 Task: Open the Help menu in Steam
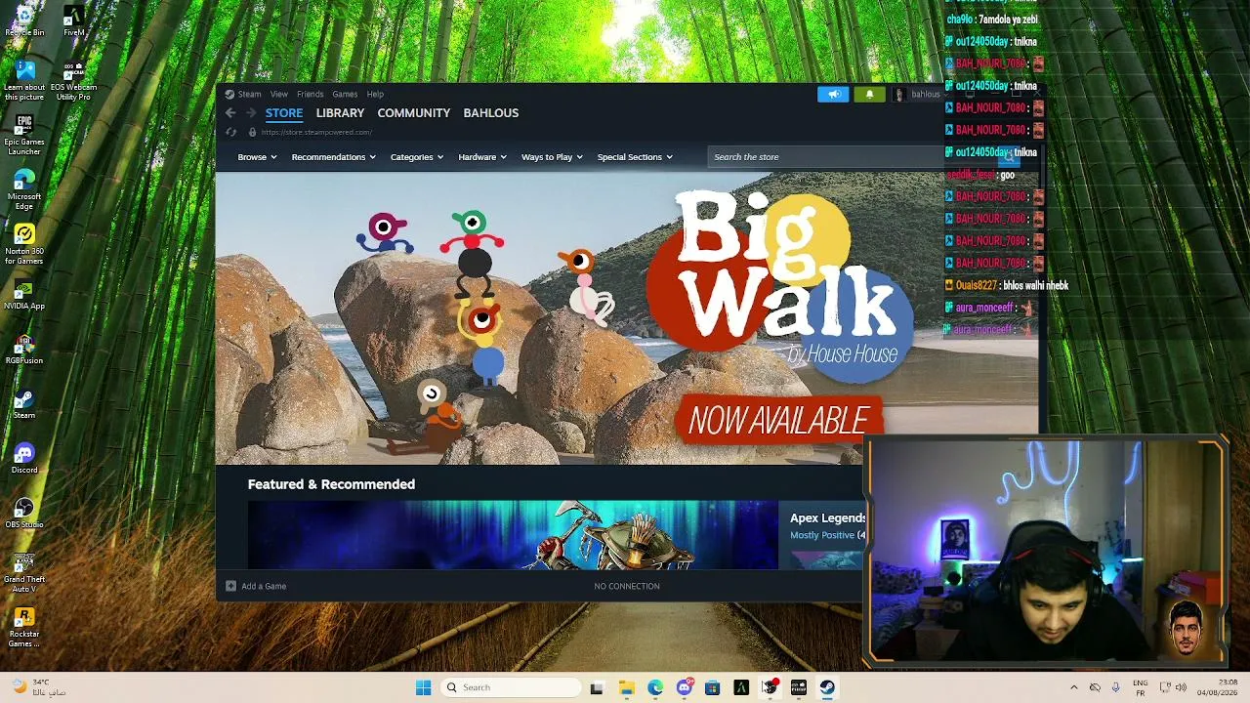375,95
